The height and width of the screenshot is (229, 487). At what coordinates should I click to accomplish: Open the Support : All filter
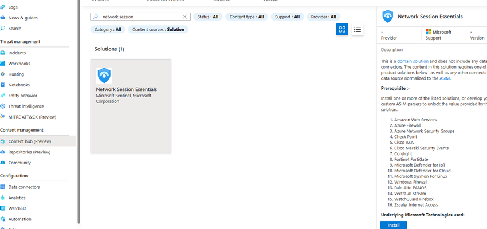click(x=287, y=17)
